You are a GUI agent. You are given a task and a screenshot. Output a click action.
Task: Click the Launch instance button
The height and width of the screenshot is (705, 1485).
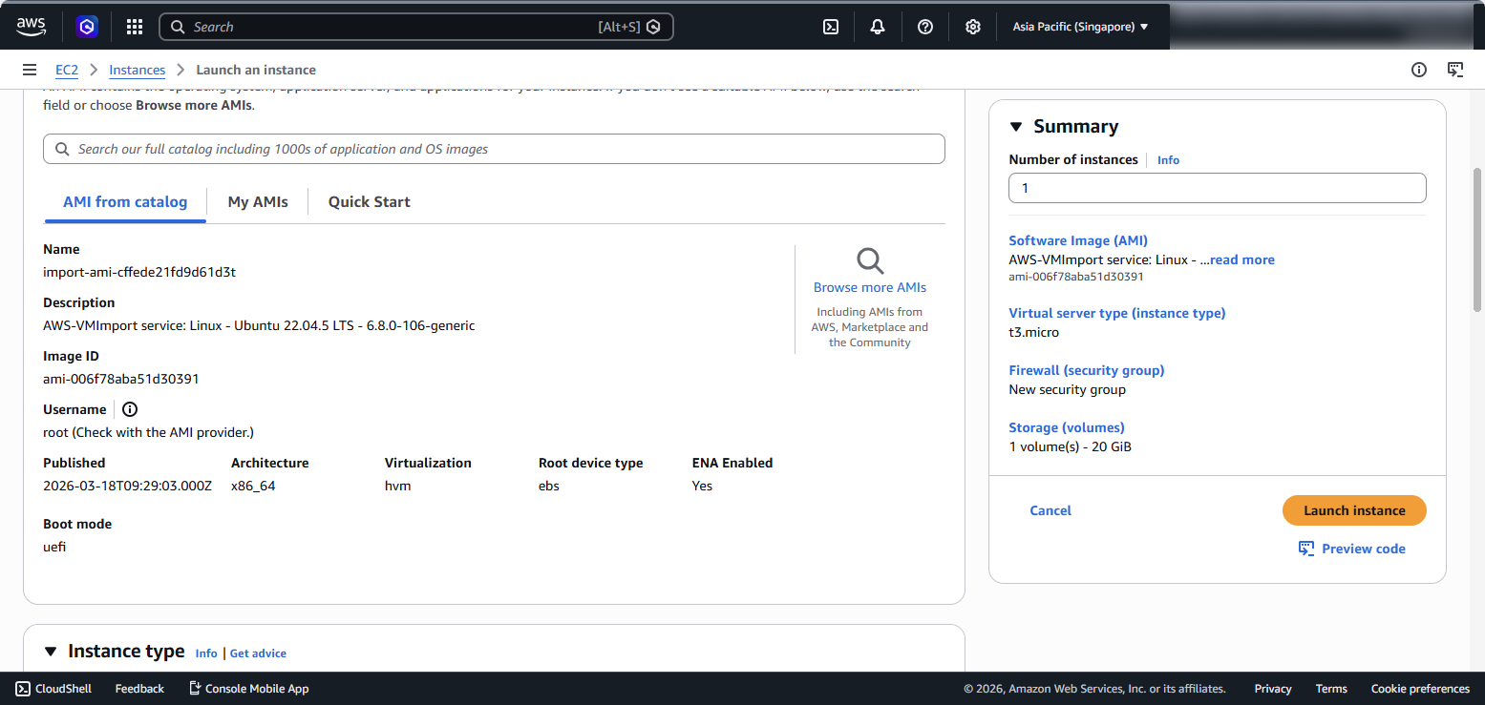1354,510
